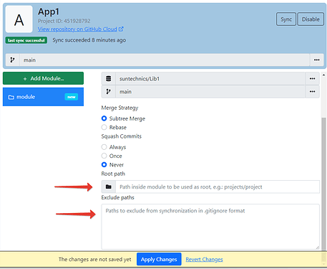
Task: Click the Sync button
Action: pos(286,19)
